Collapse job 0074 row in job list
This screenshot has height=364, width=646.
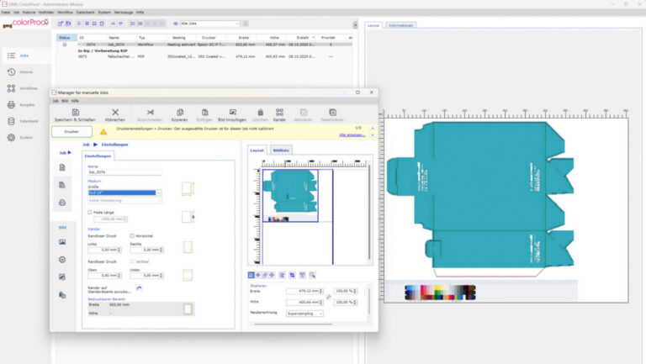pos(80,44)
